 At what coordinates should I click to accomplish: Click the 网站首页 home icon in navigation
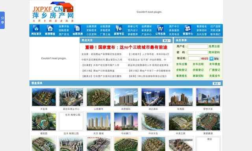(x=36, y=29)
